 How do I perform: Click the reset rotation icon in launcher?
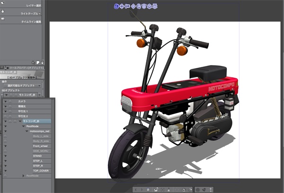point(190,190)
